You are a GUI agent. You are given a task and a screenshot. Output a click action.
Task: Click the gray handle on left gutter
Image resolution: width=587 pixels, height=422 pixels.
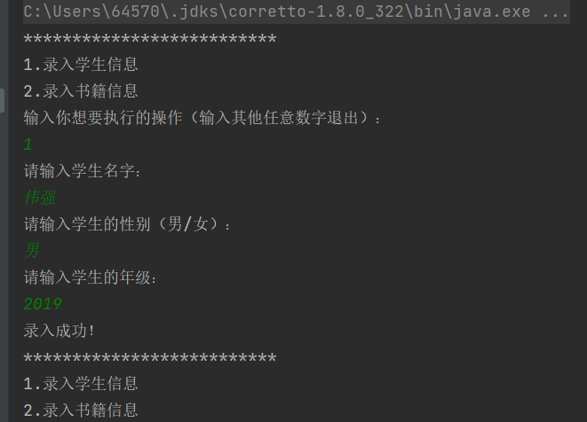[2, 100]
